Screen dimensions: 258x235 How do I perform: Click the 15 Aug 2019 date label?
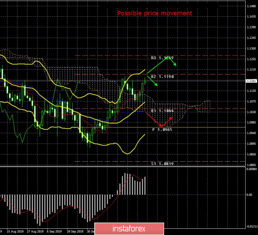15,232
